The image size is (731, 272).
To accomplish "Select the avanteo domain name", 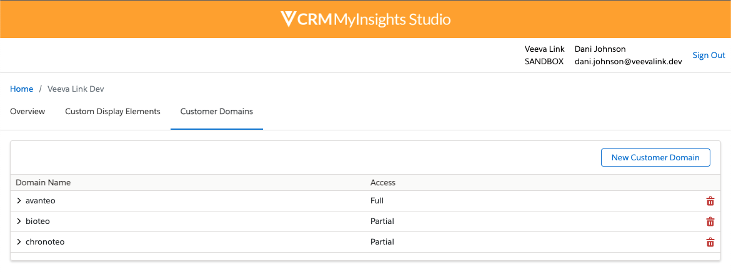I will point(41,201).
